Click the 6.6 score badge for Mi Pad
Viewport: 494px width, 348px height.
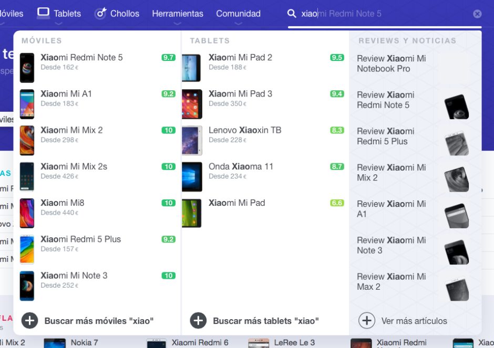337,203
